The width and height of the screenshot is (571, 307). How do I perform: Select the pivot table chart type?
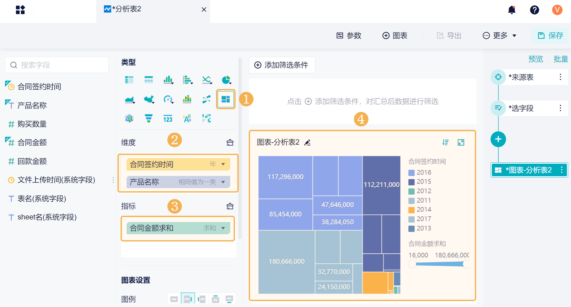coord(129,80)
